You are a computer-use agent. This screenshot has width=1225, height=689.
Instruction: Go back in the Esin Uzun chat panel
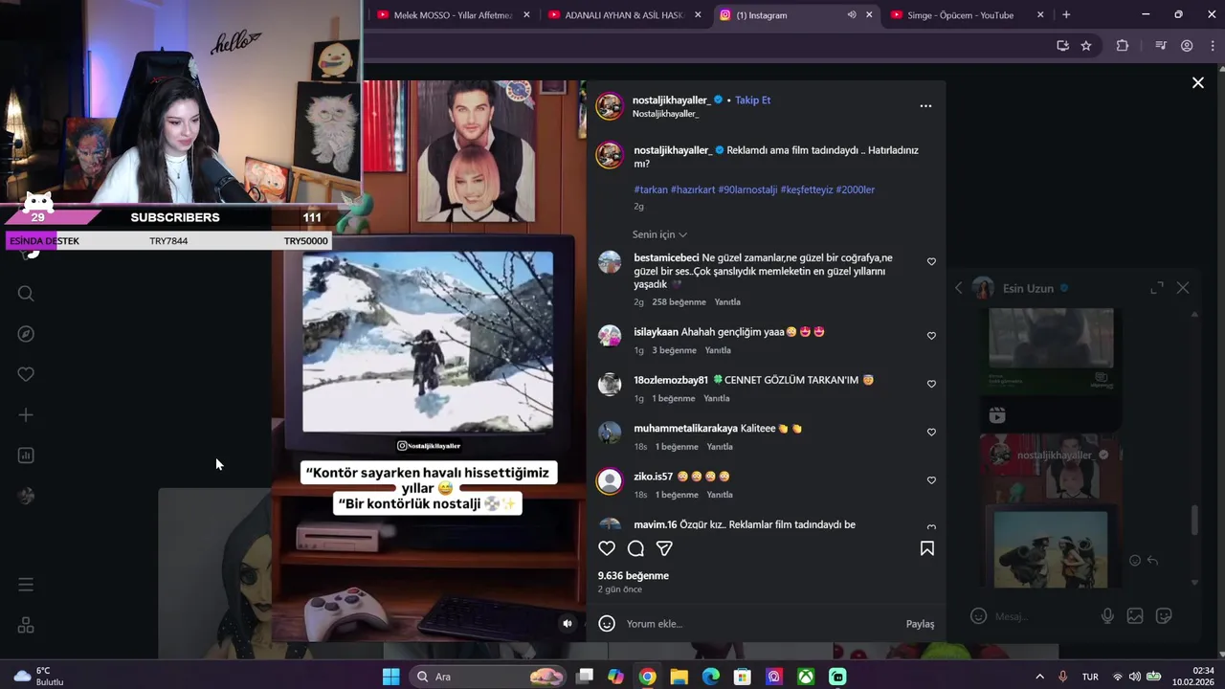click(x=959, y=288)
